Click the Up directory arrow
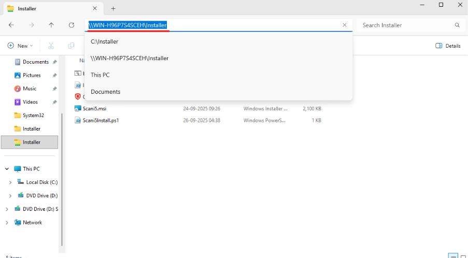Screen dimensions: 468x258 coord(51,25)
